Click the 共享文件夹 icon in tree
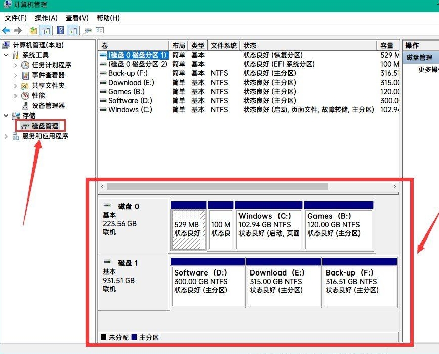Viewport: 439px width, 354px height. [25, 86]
